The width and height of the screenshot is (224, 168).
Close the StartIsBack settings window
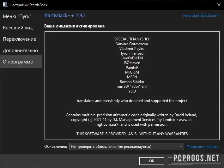click(x=219, y=5)
